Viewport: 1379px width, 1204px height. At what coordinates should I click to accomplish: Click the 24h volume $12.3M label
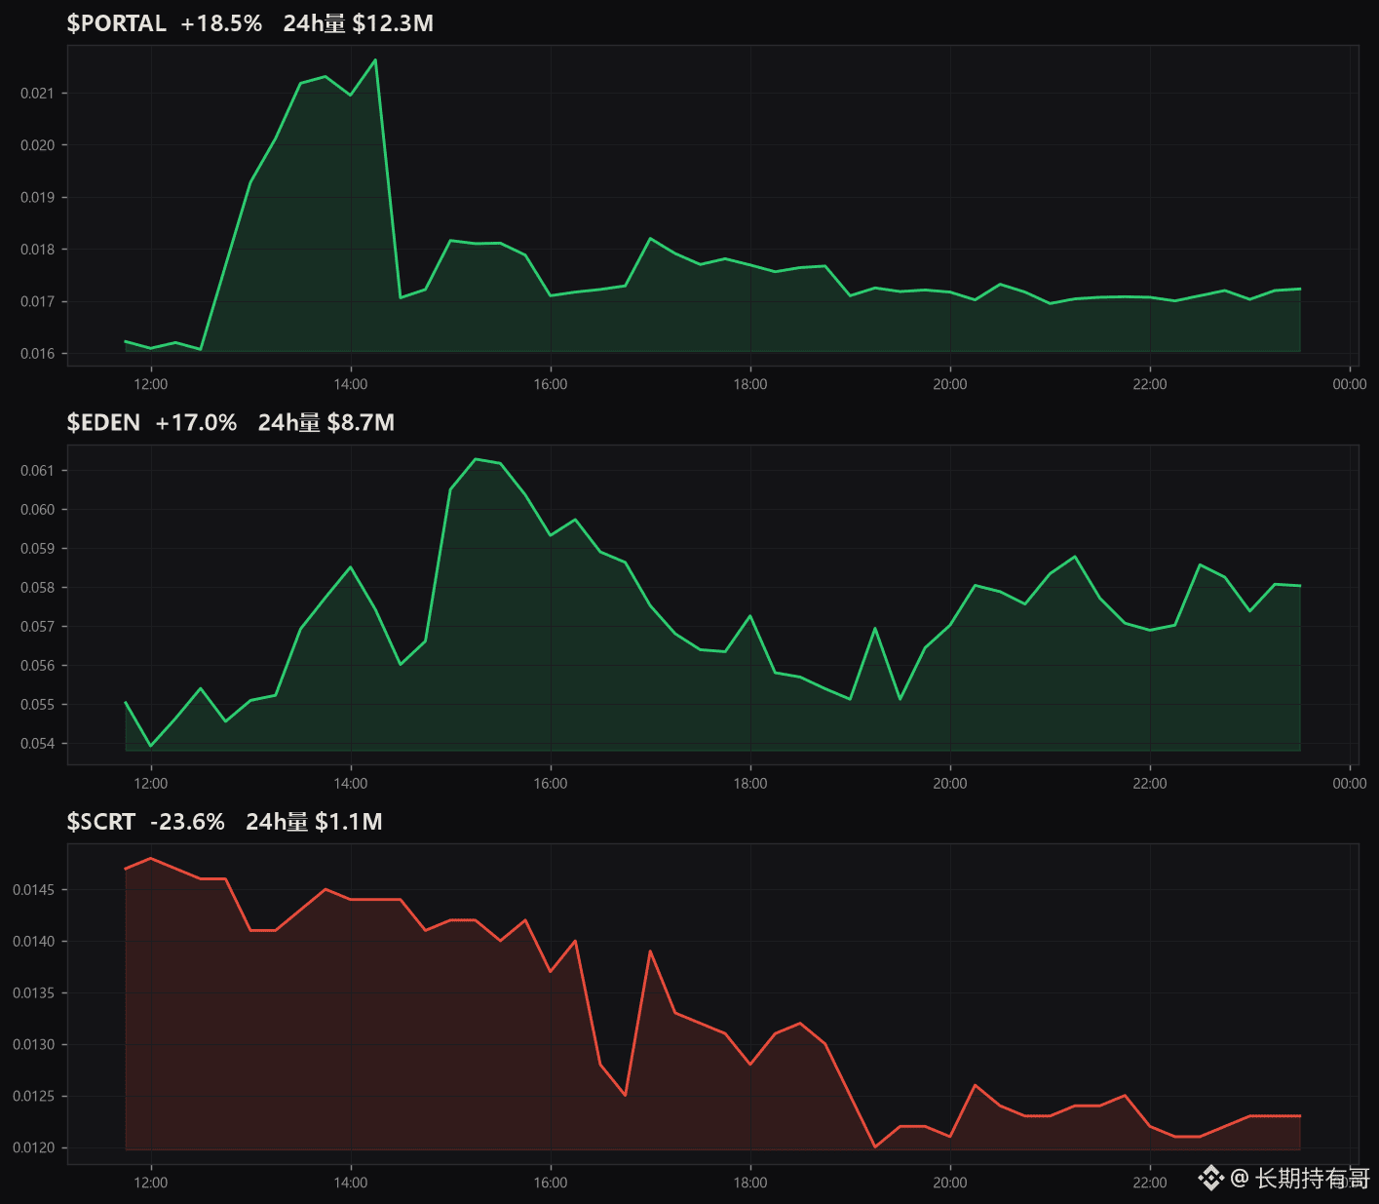pos(358,23)
